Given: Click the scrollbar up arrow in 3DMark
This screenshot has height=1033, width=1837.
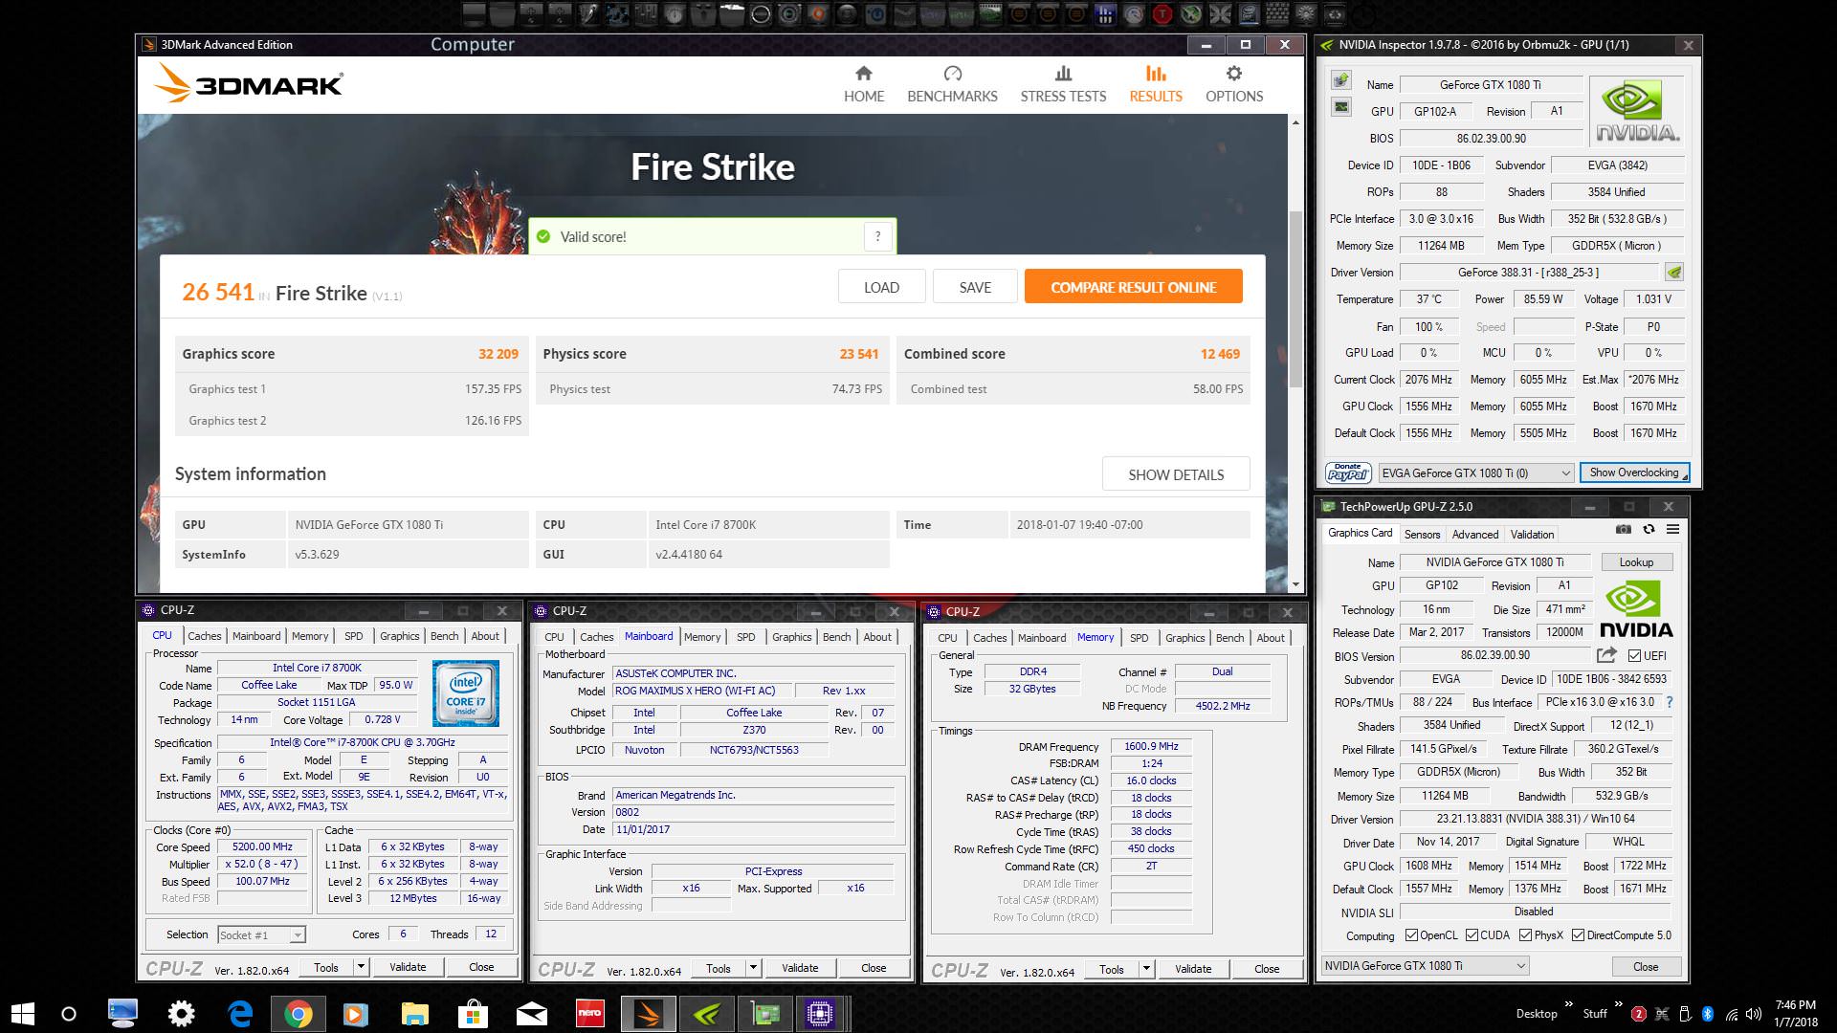Looking at the screenshot, I should 1295,122.
